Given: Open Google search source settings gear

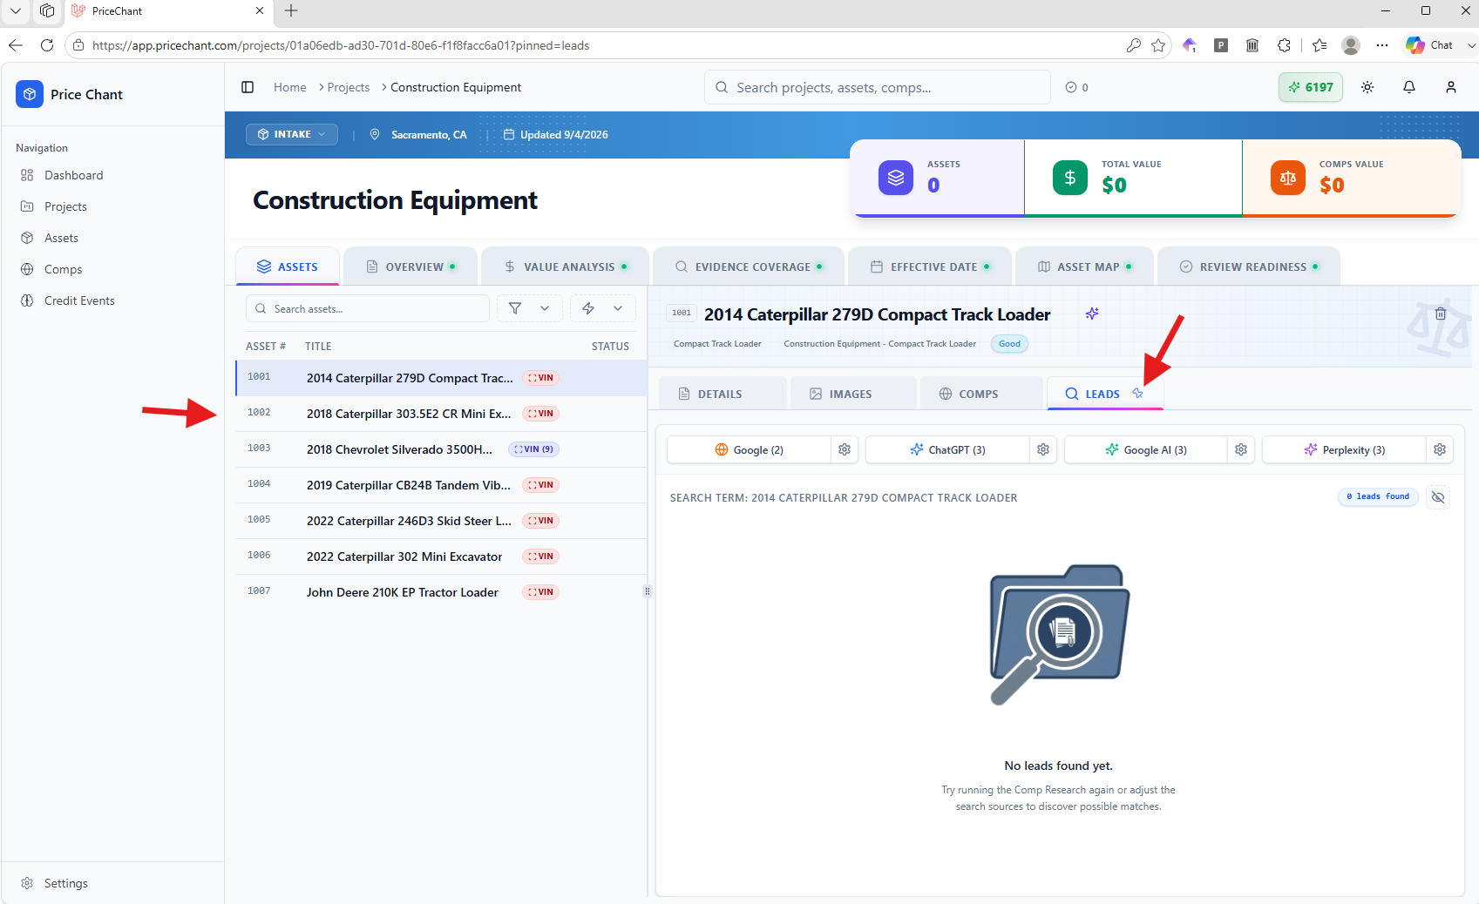Looking at the screenshot, I should pyautogui.click(x=845, y=449).
